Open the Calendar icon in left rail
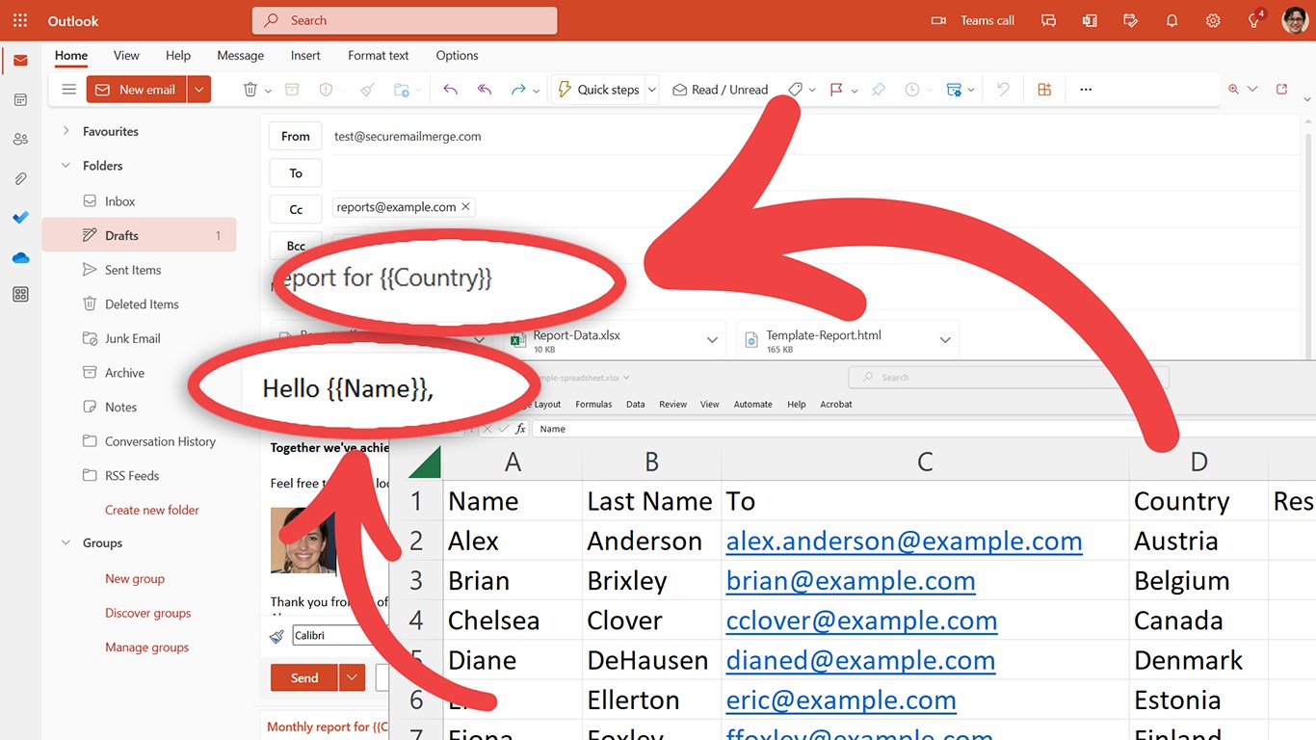This screenshot has height=740, width=1316. coord(20,100)
